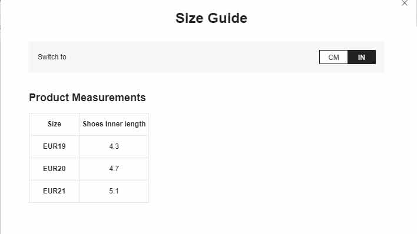Click the word Measurements in the heading
Screen dimensions: 417x234
coord(109,98)
